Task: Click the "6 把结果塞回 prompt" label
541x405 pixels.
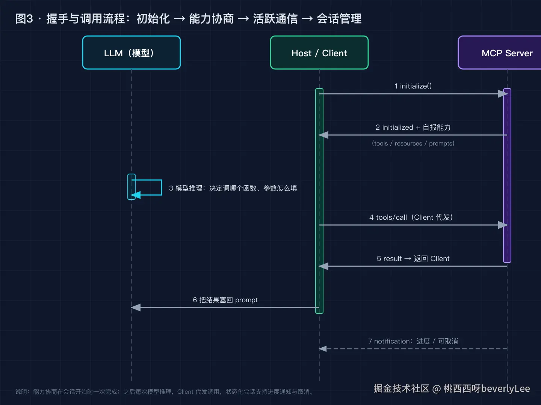Action: click(225, 300)
